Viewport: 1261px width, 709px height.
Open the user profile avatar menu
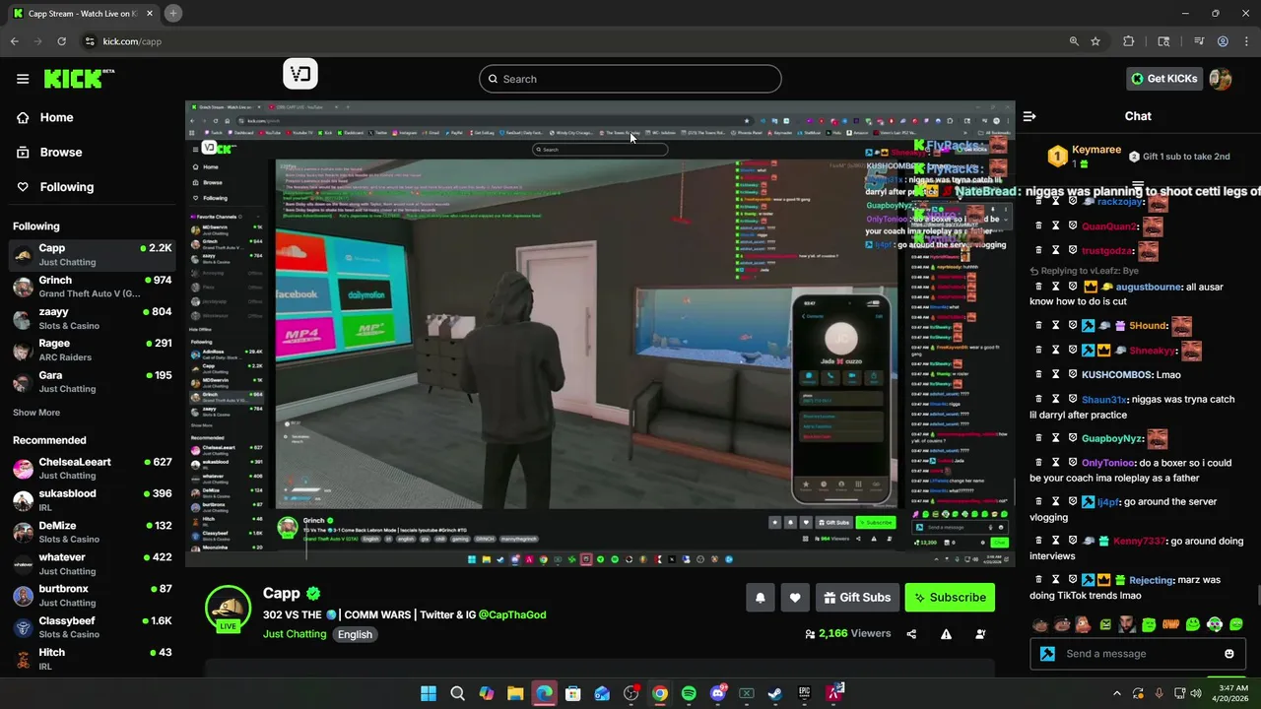[1221, 79]
